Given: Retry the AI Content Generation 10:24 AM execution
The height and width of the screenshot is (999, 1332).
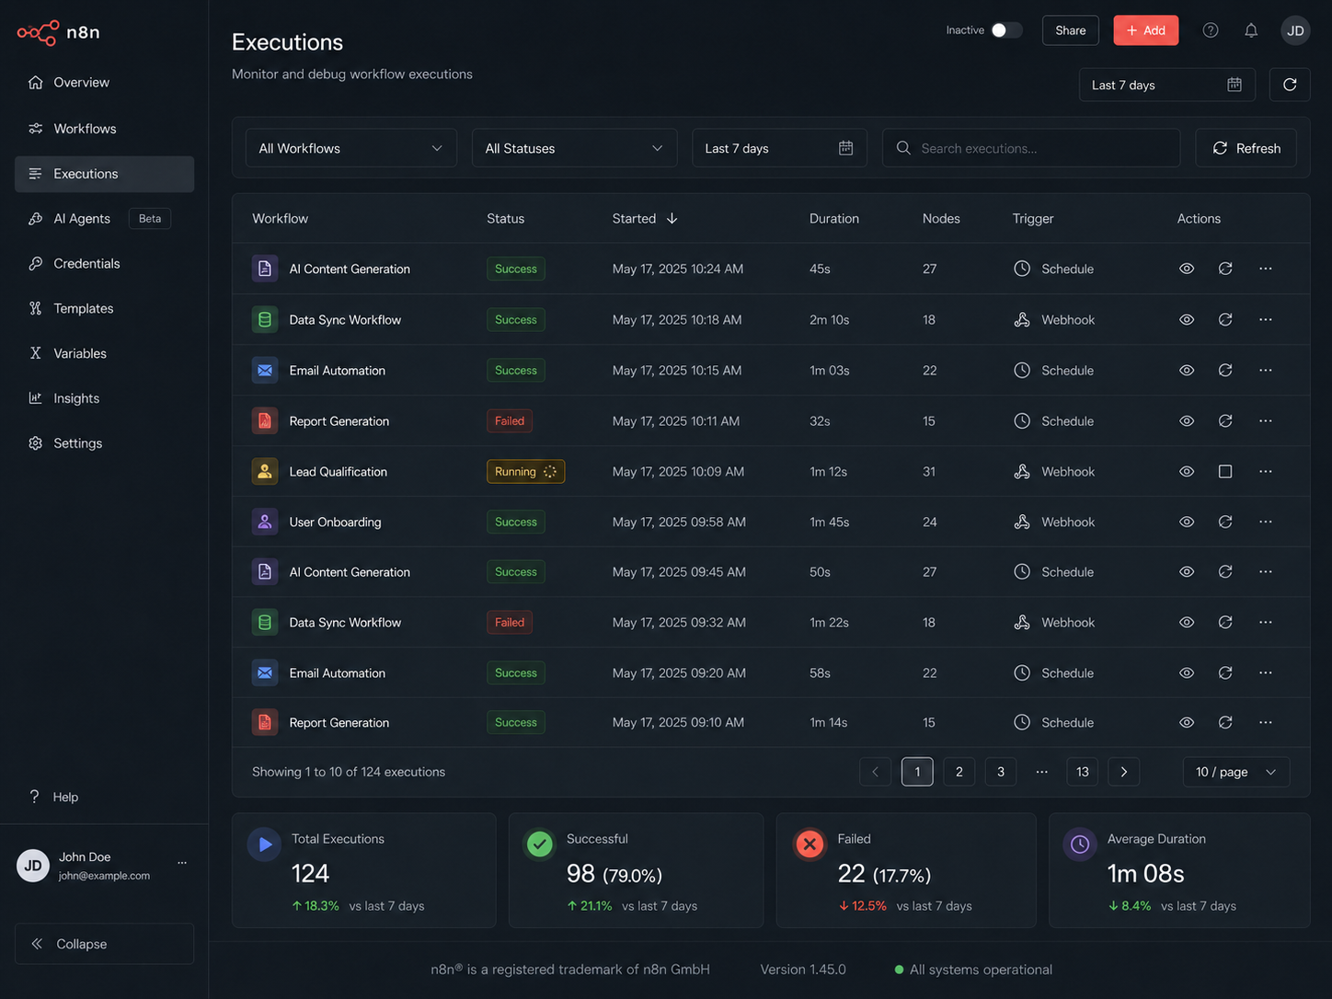Looking at the screenshot, I should pos(1225,269).
